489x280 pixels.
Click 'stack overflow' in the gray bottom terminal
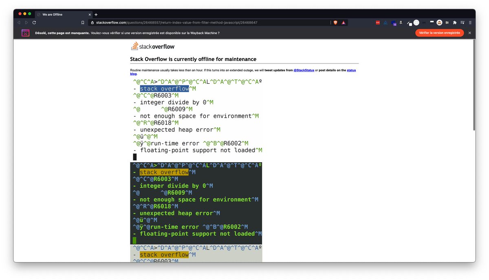click(164, 254)
